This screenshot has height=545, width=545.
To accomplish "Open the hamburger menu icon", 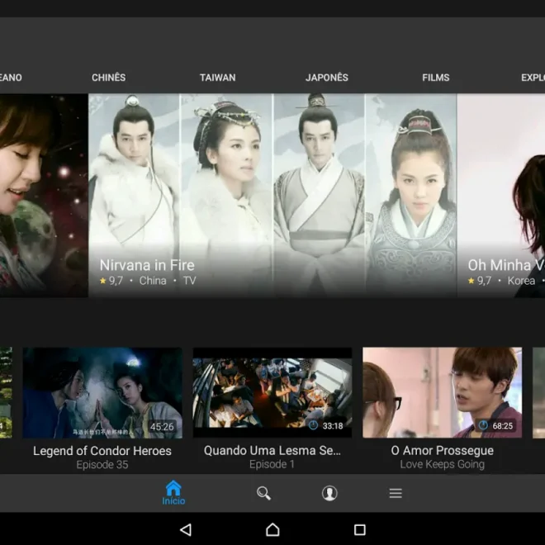I will click(x=396, y=493).
